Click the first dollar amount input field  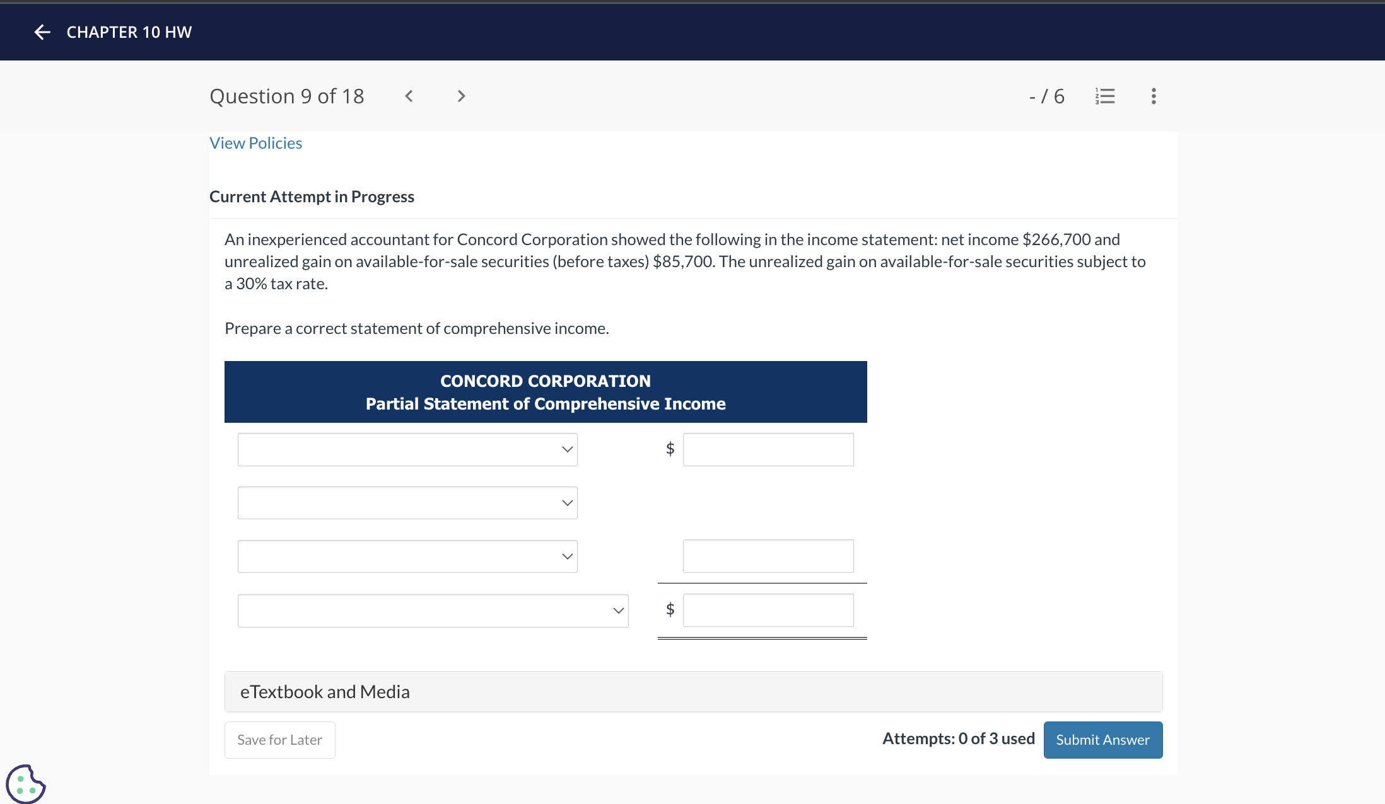(768, 449)
